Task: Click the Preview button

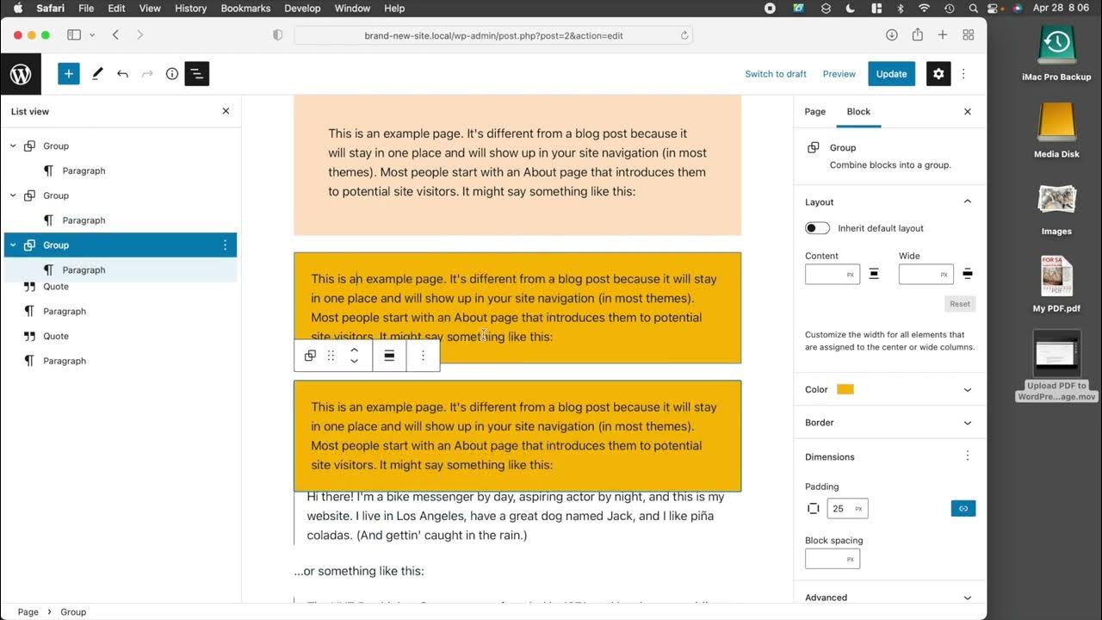Action: [x=839, y=74]
